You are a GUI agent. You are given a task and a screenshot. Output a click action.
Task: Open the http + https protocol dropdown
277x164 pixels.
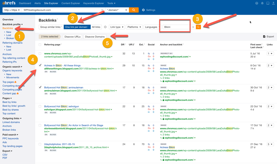tap(12, 10)
